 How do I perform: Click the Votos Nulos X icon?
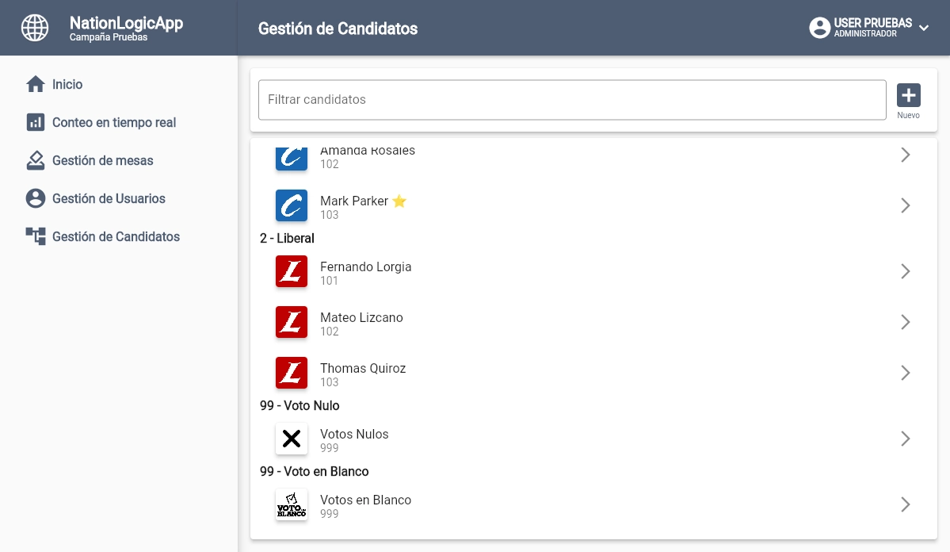pyautogui.click(x=292, y=439)
